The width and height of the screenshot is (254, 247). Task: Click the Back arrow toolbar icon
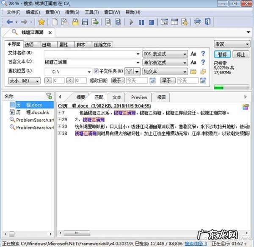pyautogui.click(x=10, y=22)
